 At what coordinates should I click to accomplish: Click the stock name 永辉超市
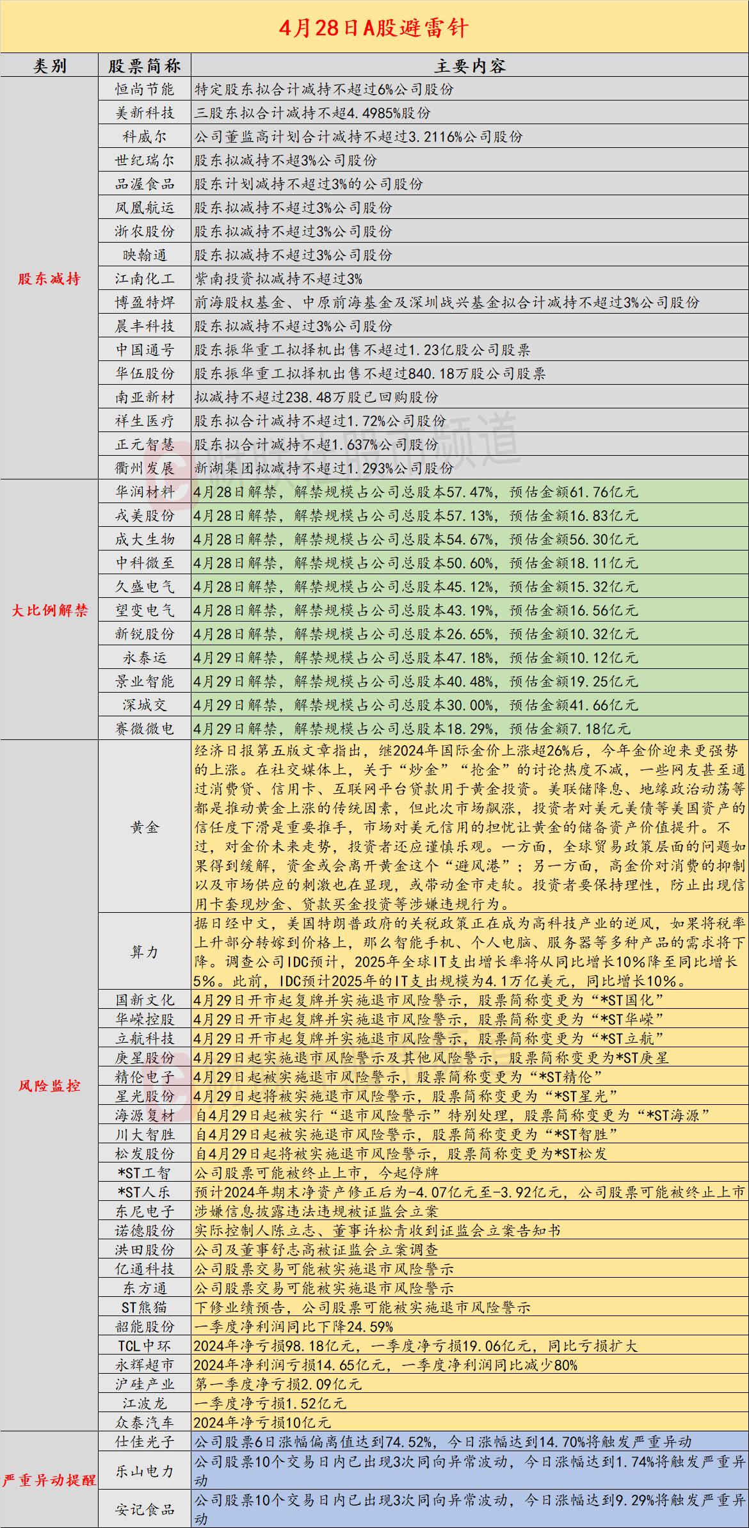pos(145,1365)
